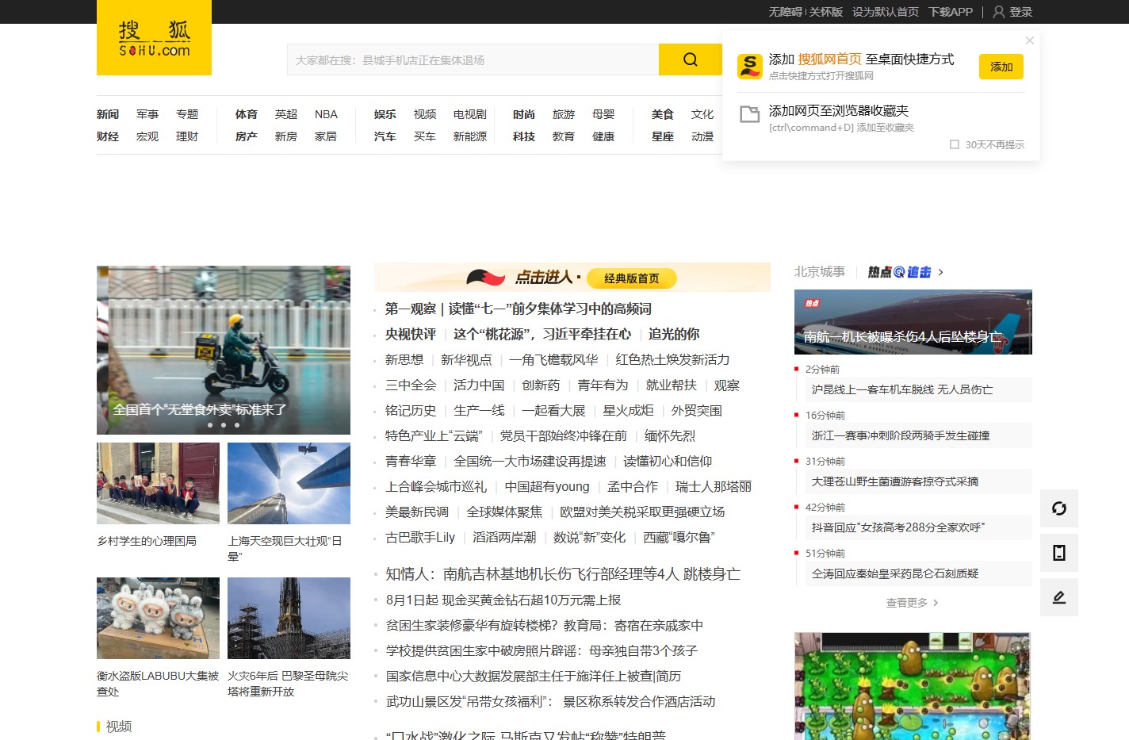Open the 房产 channel
Image resolution: width=1129 pixels, height=740 pixels.
point(247,136)
